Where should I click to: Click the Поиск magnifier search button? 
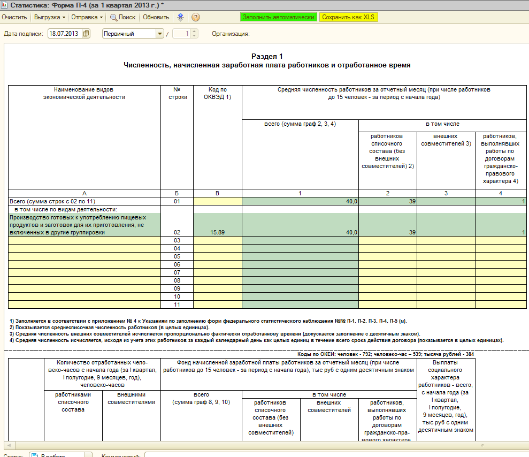pyautogui.click(x=123, y=17)
